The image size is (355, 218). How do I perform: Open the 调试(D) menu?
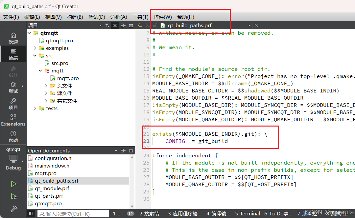pos(97,17)
